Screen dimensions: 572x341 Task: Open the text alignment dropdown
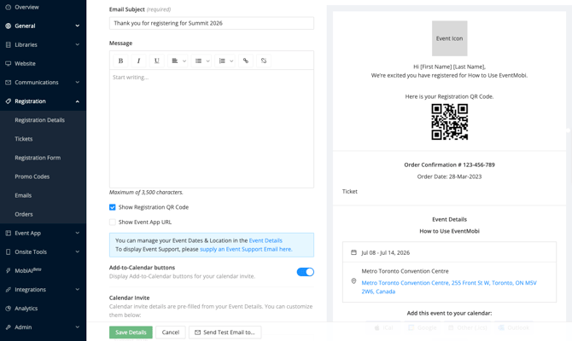click(178, 61)
